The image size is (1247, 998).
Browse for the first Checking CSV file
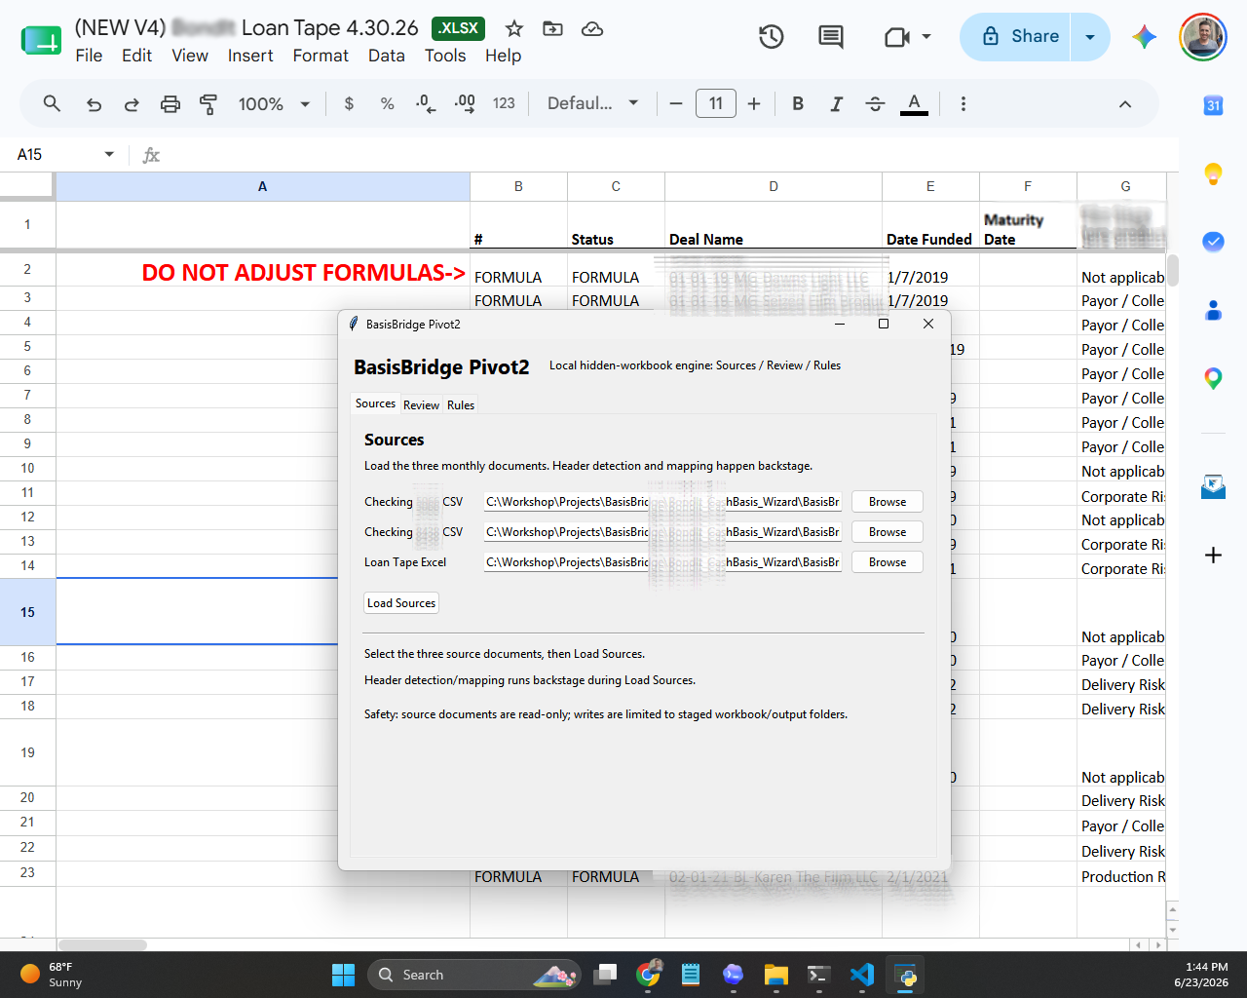(x=888, y=502)
